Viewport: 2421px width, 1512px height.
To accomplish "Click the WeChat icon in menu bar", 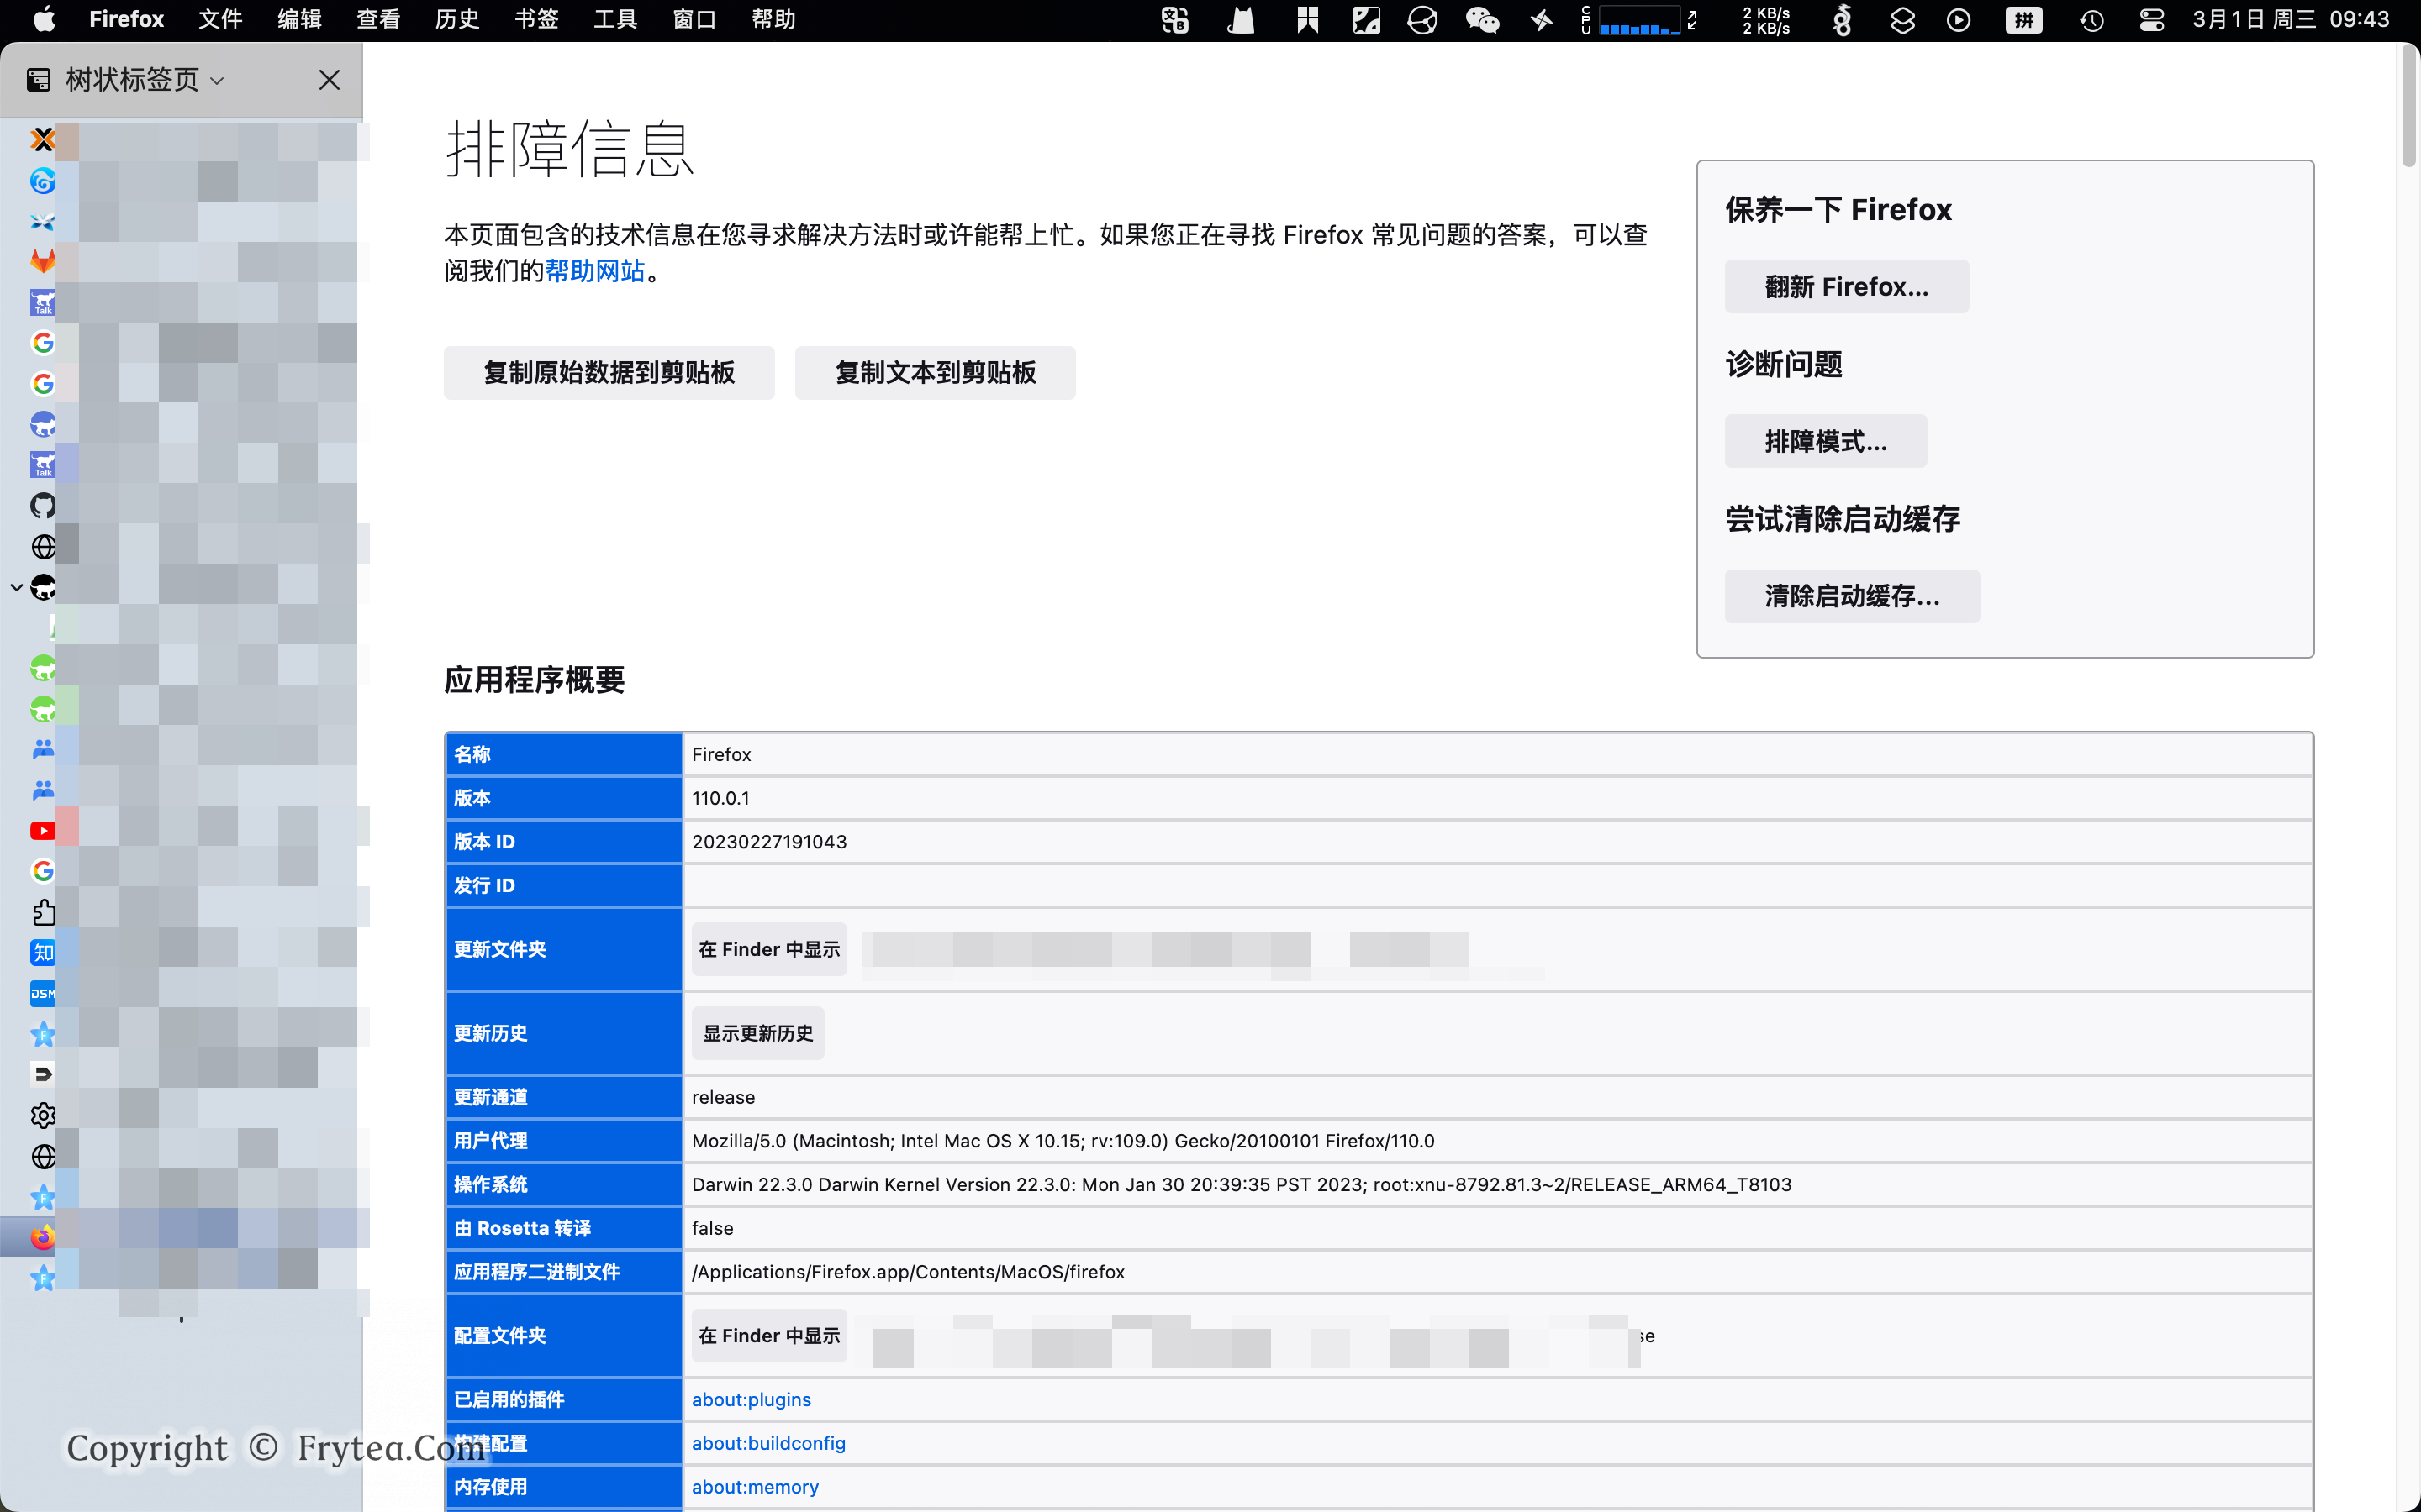I will click(x=1482, y=20).
